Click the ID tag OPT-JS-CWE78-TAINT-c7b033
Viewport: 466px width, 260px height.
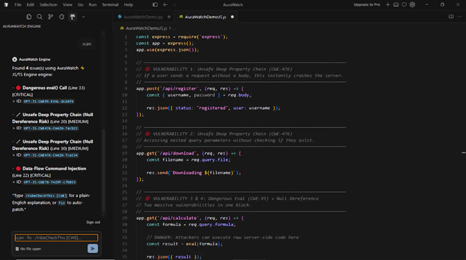click(50, 182)
